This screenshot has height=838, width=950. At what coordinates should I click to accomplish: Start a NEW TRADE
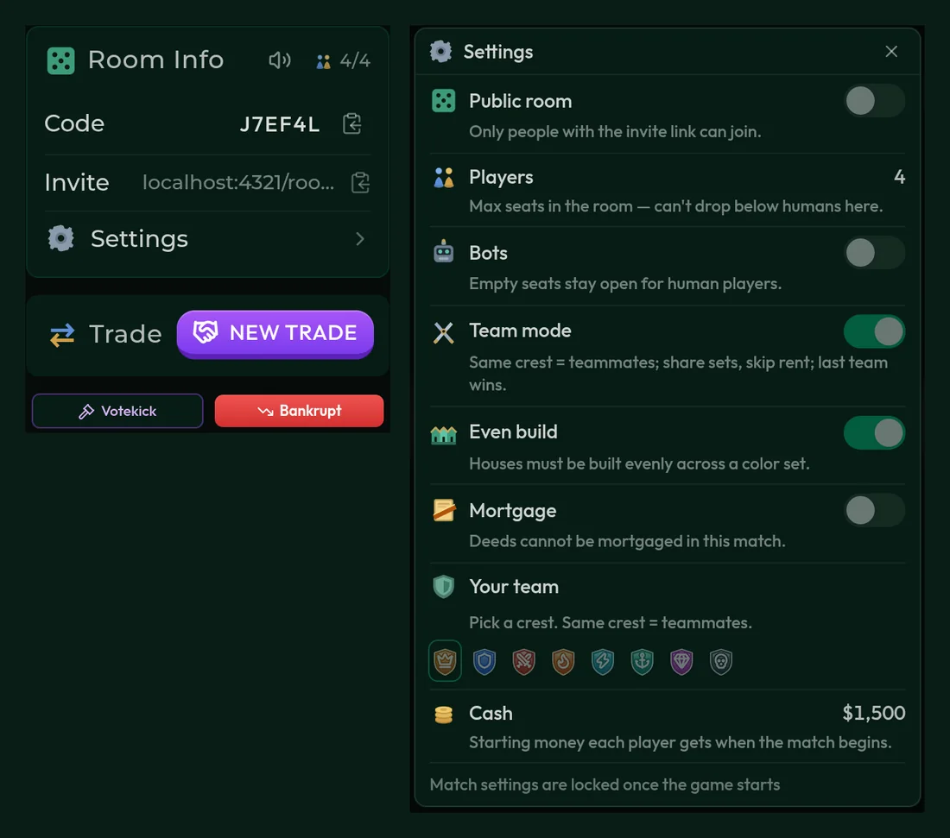[275, 334]
